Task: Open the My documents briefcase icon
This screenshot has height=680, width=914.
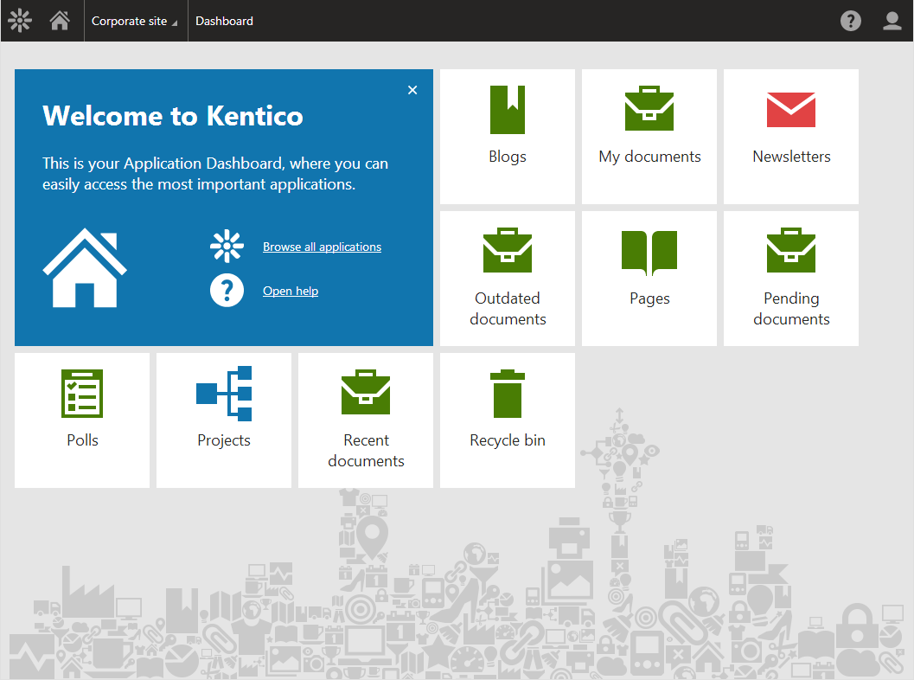Action: click(x=649, y=108)
